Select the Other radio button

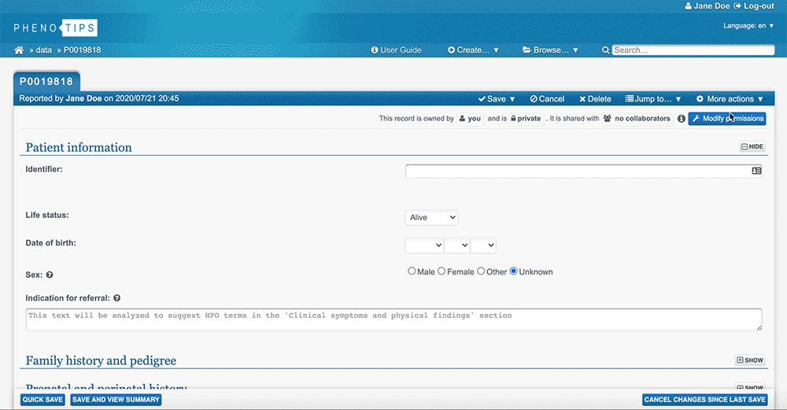(x=481, y=271)
